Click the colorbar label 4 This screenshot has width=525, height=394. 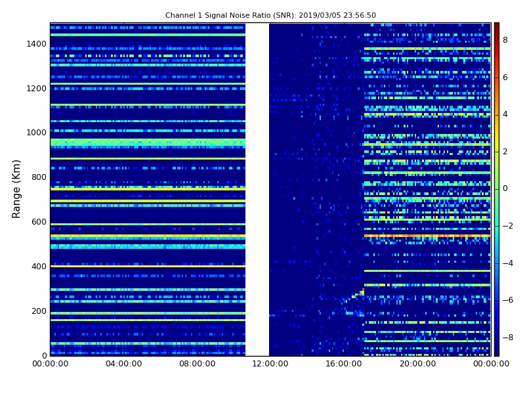(505, 114)
